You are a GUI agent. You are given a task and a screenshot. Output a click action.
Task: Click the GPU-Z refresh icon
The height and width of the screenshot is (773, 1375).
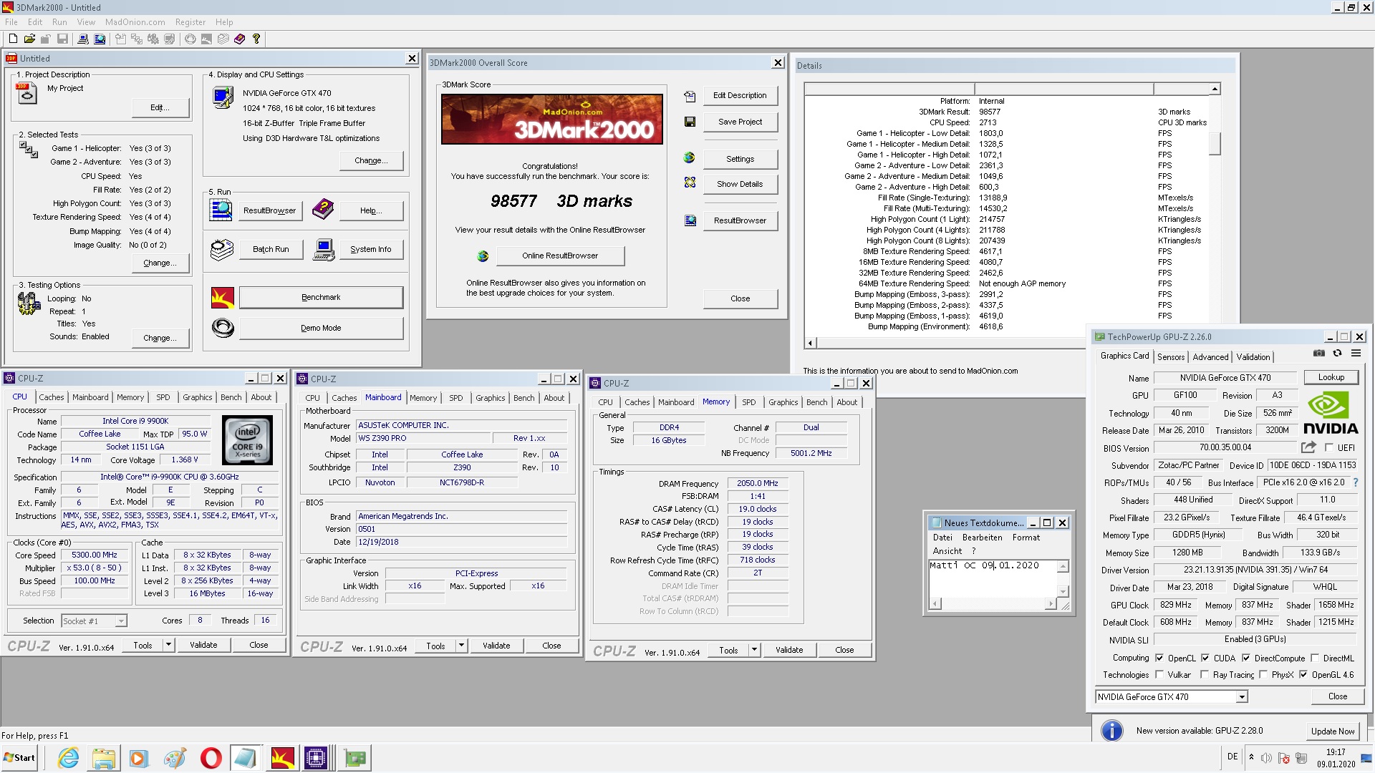coord(1337,353)
